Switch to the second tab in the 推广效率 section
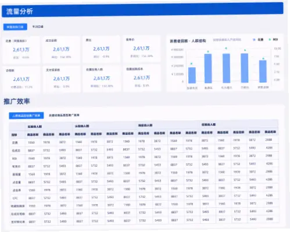Screen dimensions: 290x232 [x=64, y=115]
